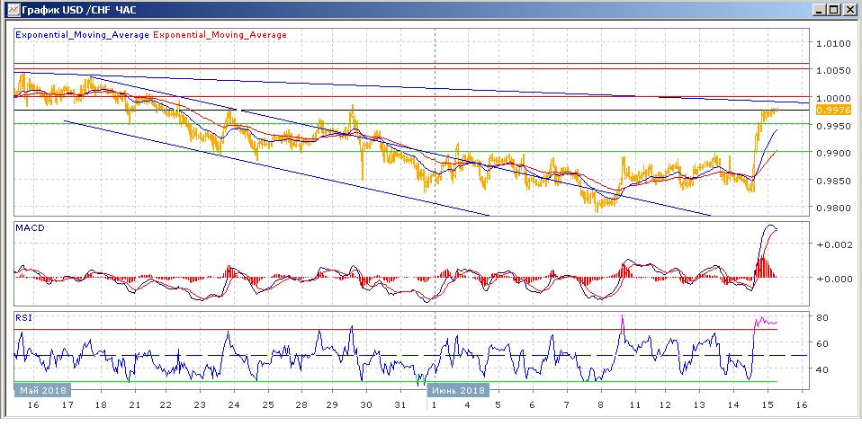Click the current price tag 0.9976
Image resolution: width=862 pixels, height=426 pixels.
pos(833,110)
